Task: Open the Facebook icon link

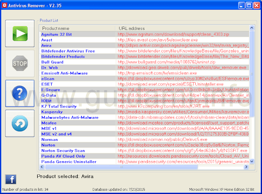Action: pos(11,179)
